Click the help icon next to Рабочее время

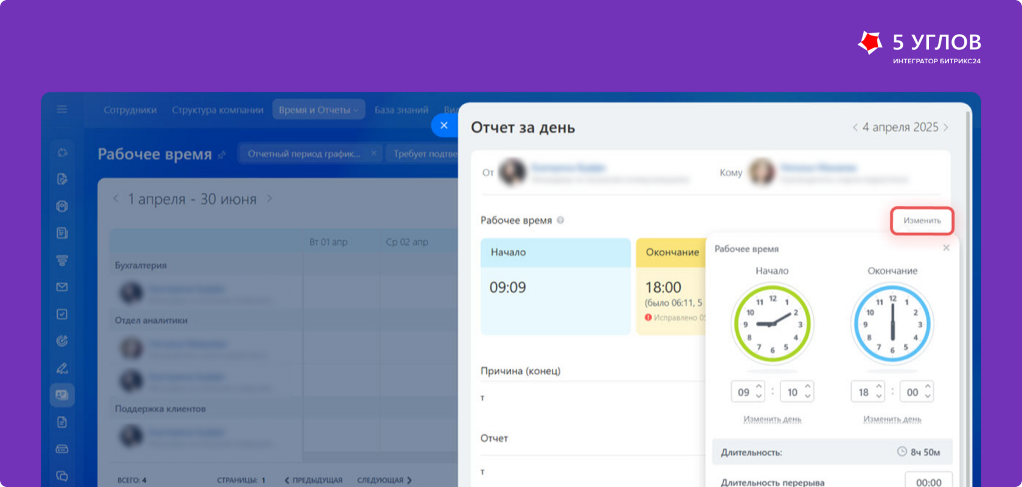pyautogui.click(x=560, y=220)
